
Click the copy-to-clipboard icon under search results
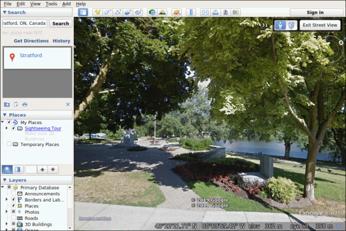[16, 105]
